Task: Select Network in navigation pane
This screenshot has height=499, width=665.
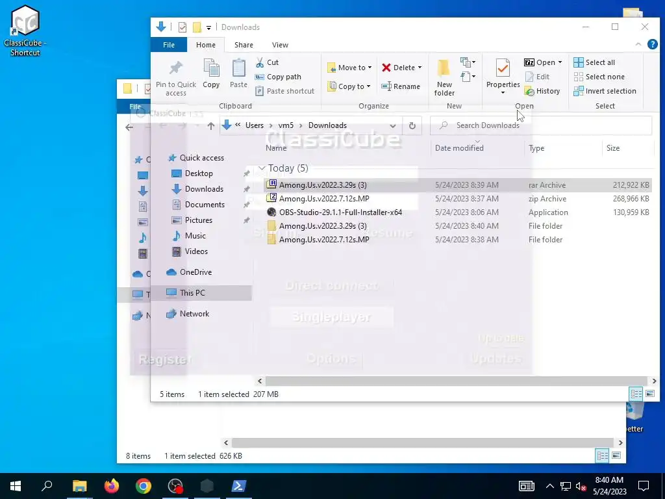Action: 194,314
